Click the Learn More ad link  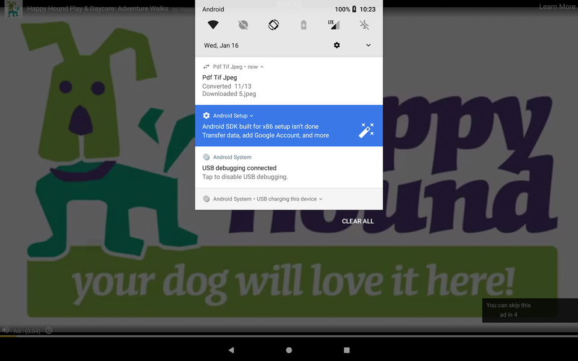(557, 7)
